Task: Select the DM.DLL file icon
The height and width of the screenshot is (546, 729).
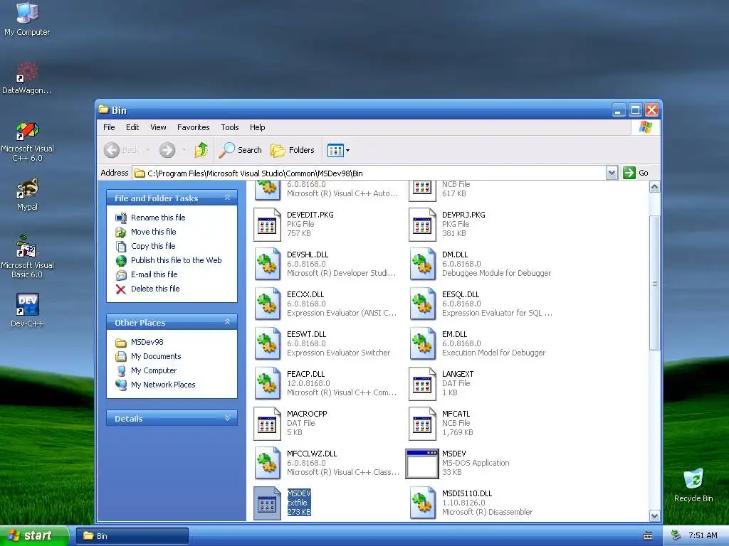Action: [x=422, y=264]
